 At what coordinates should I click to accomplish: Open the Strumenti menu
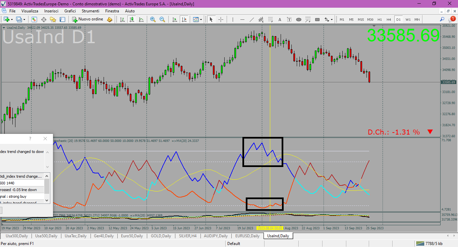91,11
